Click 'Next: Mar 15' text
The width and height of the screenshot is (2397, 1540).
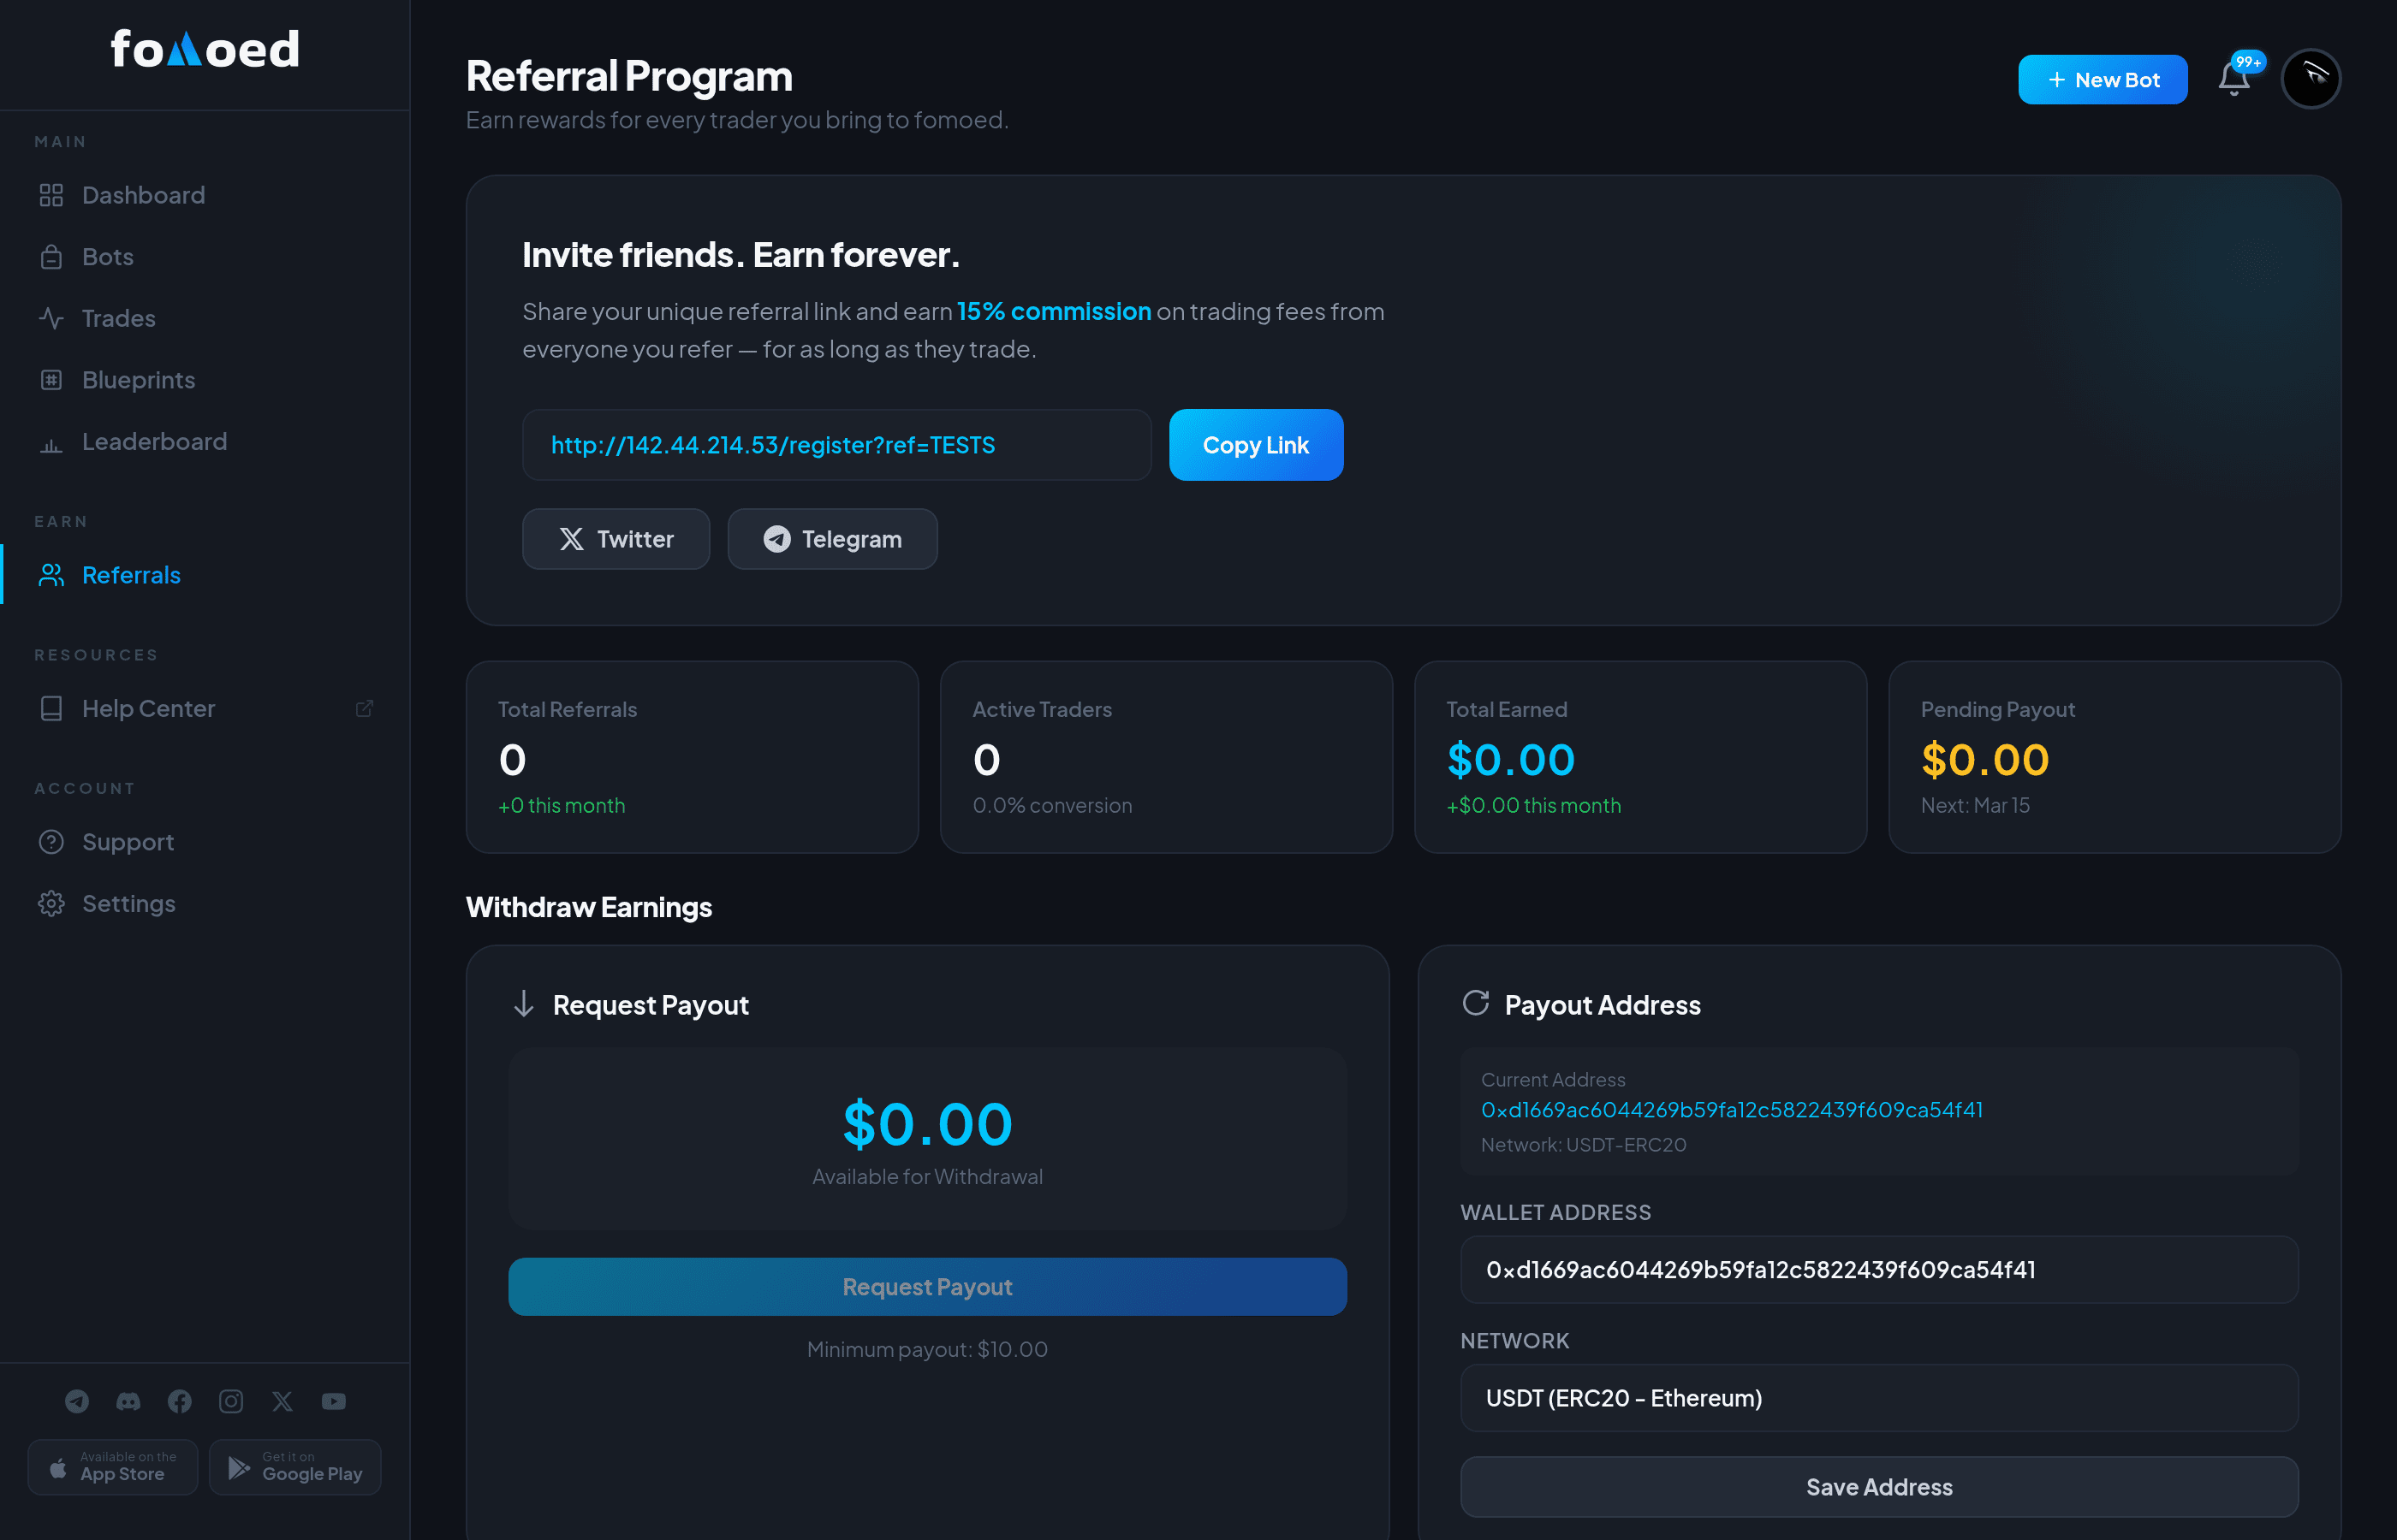click(1975, 805)
